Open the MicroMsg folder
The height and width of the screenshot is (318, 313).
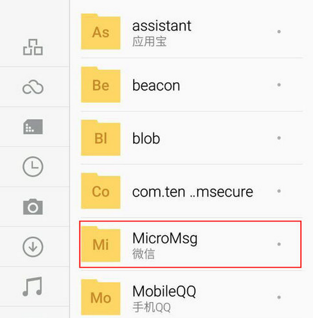pyautogui.click(x=190, y=244)
